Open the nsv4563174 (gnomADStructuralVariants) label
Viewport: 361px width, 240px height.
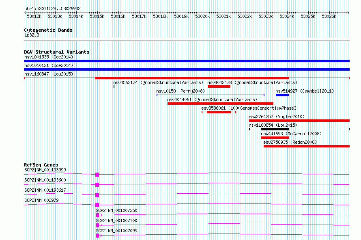[x=158, y=82]
